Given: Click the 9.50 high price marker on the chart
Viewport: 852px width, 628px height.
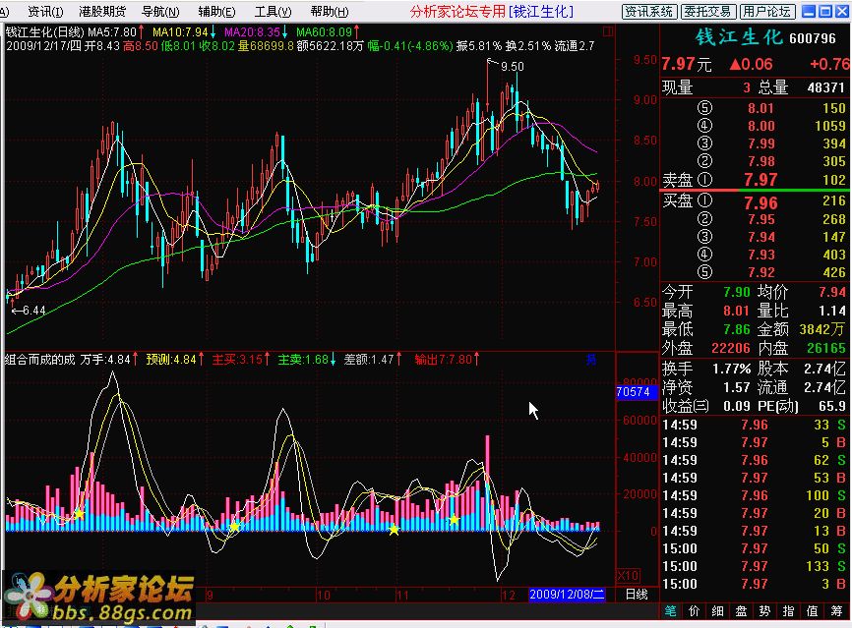Looking at the screenshot, I should (512, 66).
